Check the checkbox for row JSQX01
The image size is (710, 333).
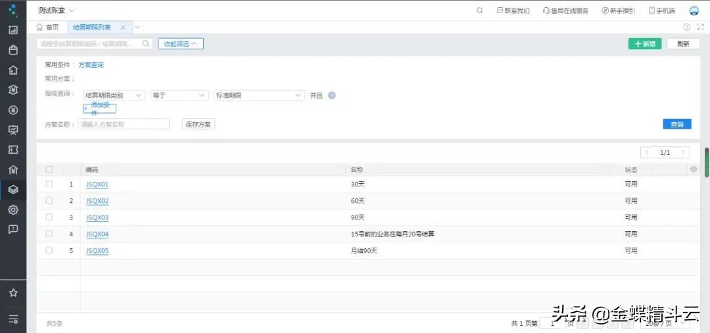(x=49, y=184)
